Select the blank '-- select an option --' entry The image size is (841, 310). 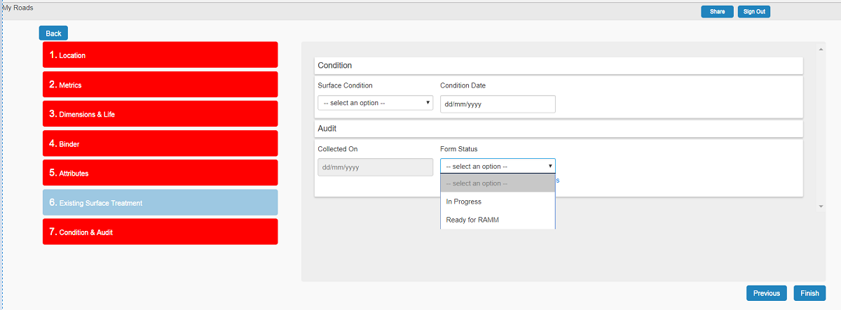(x=498, y=183)
